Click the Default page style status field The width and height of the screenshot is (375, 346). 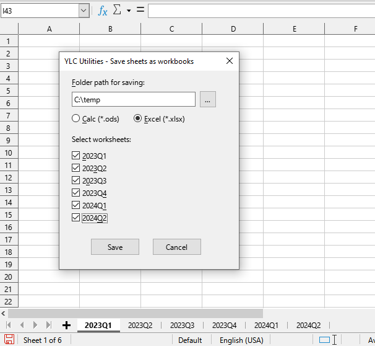click(x=190, y=340)
